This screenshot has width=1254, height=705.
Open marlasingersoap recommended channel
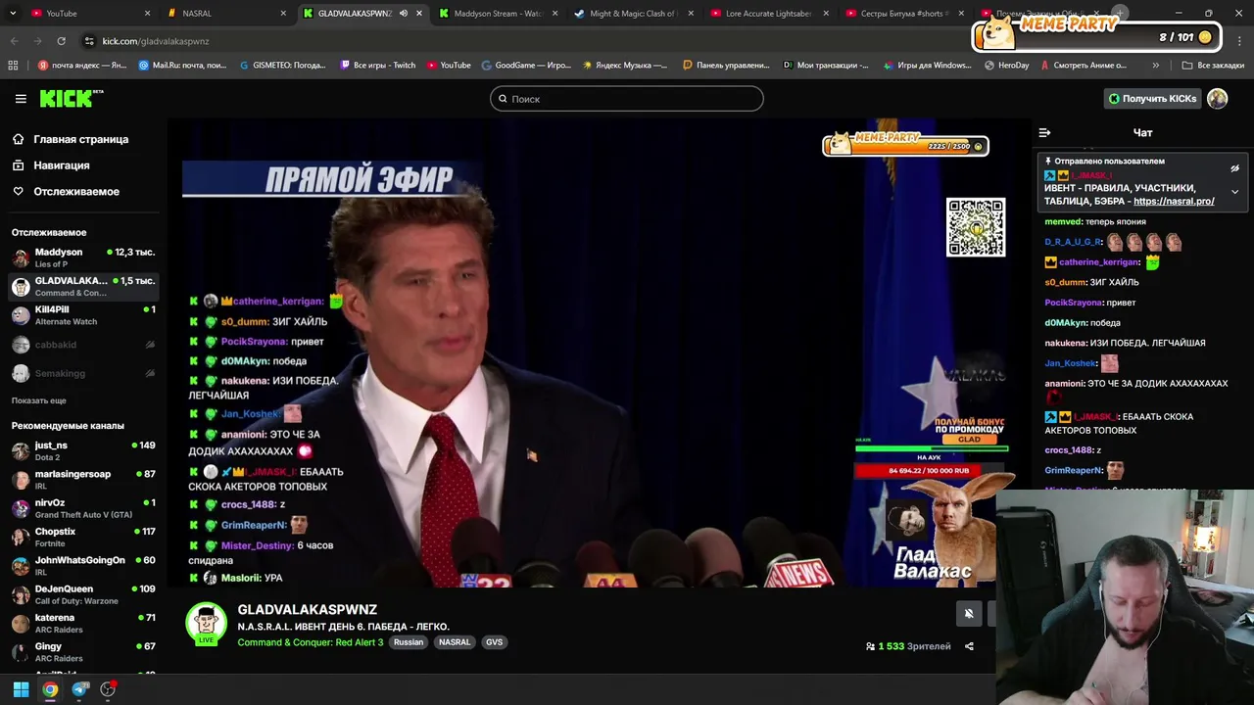[82, 479]
